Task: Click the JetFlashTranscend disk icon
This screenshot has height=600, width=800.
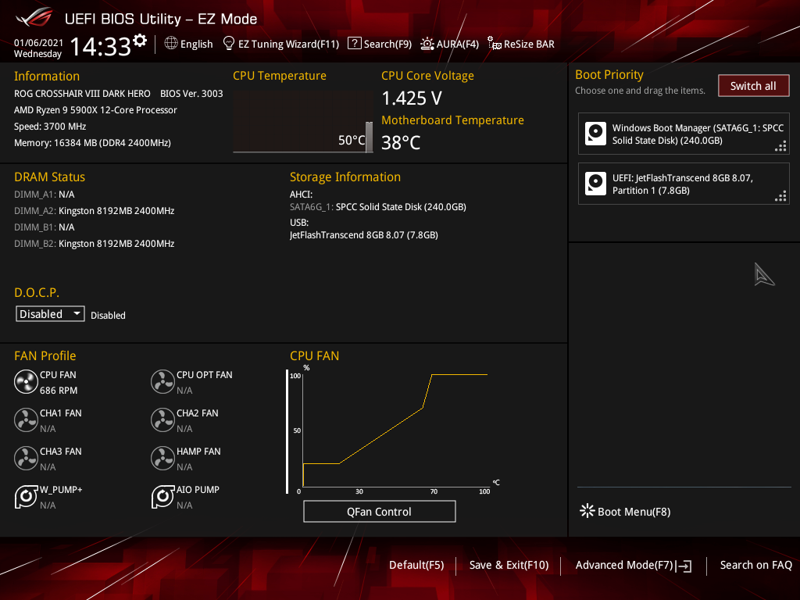Action: coord(595,184)
